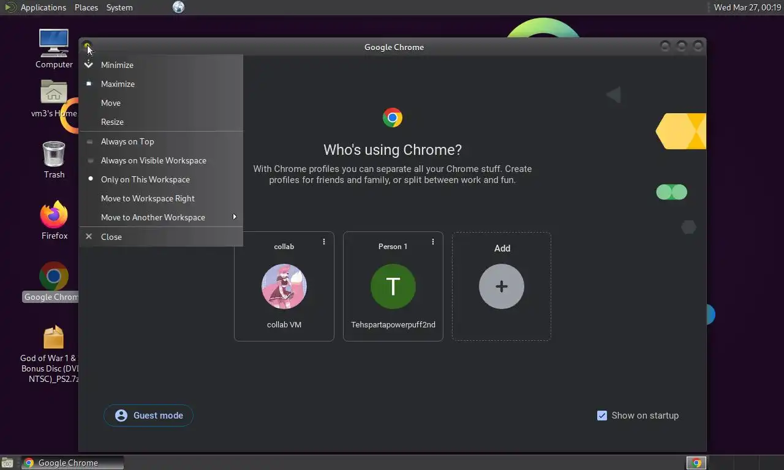Click the show desktop icon in bottom panel
This screenshot has width=784, height=470.
pyautogui.click(x=7, y=463)
